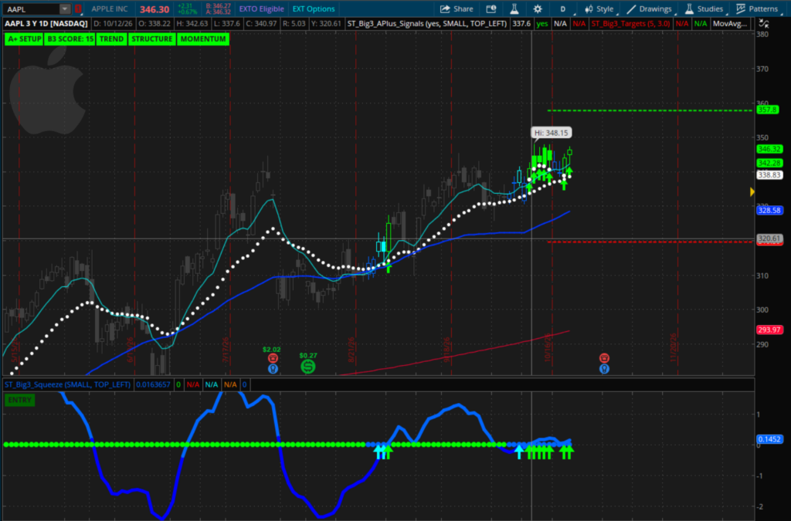The height and width of the screenshot is (521, 791).
Task: Click the 338.83 price axis tag
Action: (769, 175)
